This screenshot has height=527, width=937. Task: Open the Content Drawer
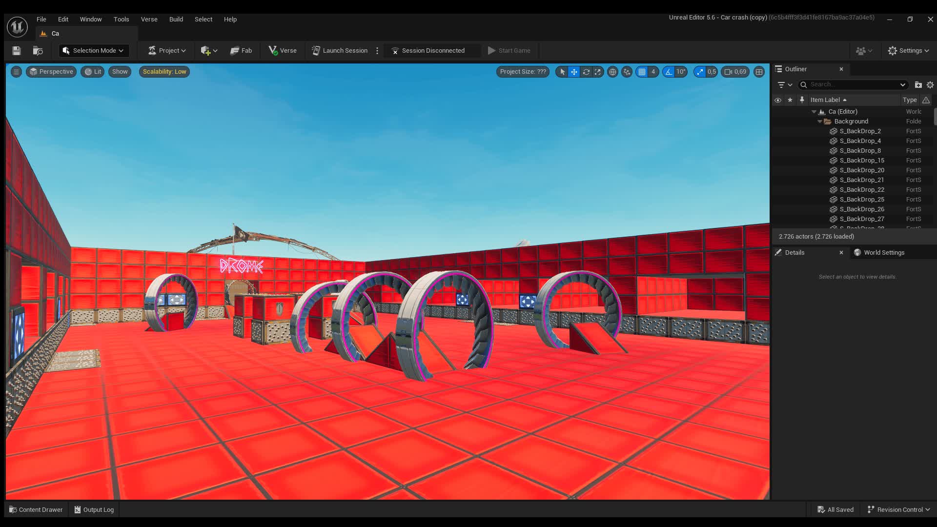coord(36,509)
